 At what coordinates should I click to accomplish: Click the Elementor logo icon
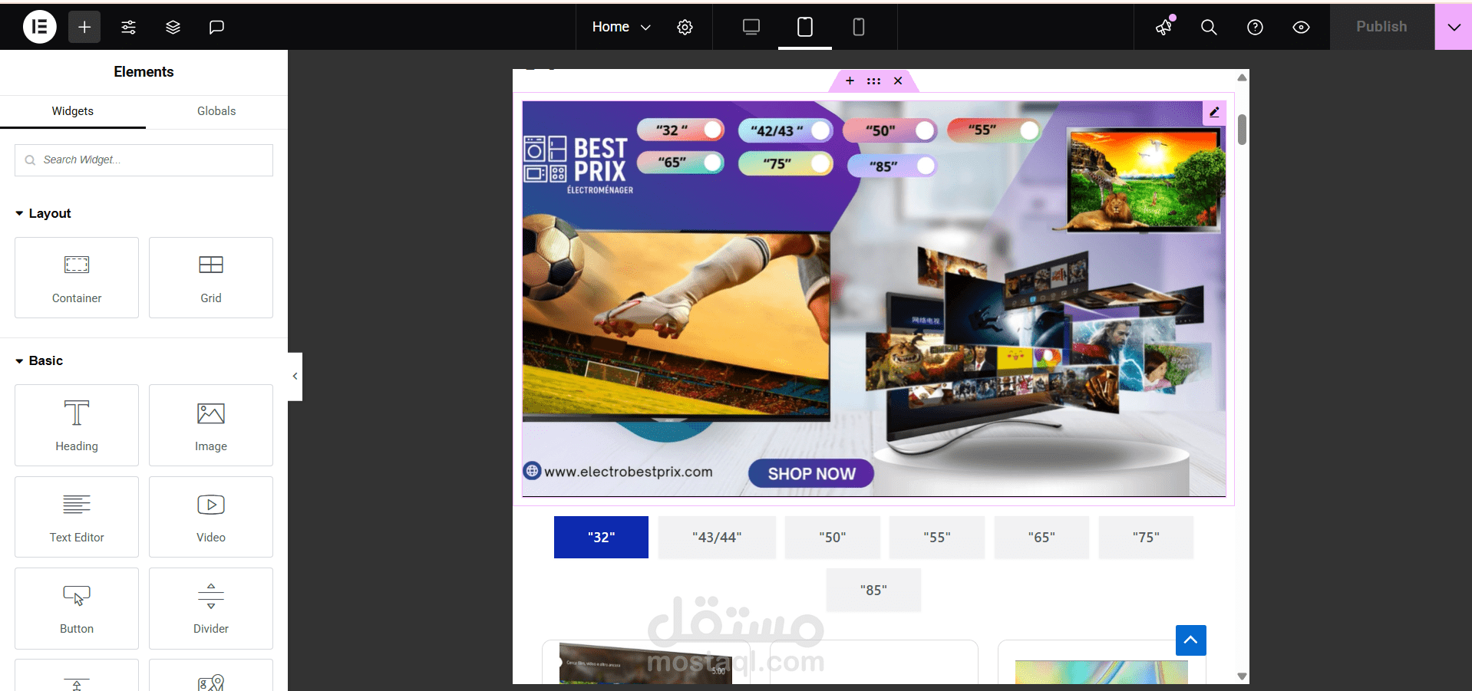(x=40, y=27)
